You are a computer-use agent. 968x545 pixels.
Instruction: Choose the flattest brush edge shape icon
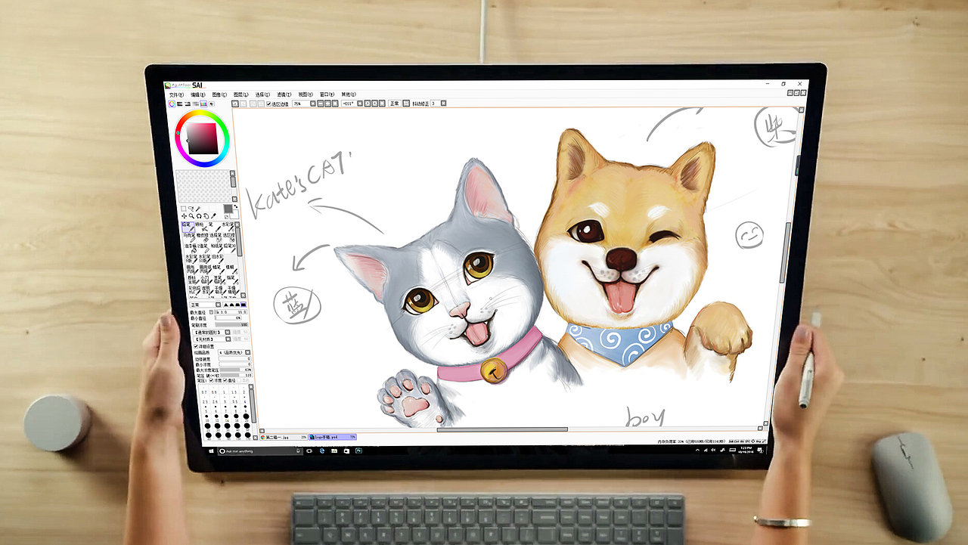click(244, 305)
